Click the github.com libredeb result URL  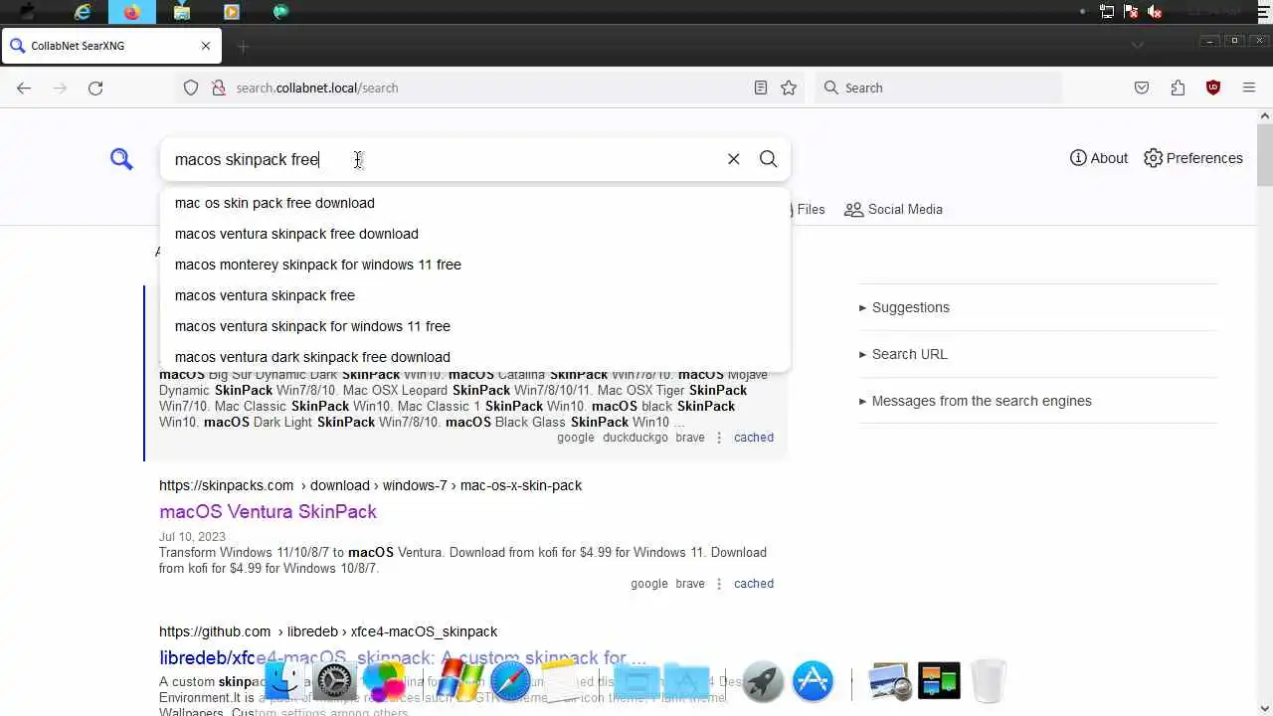328,631
